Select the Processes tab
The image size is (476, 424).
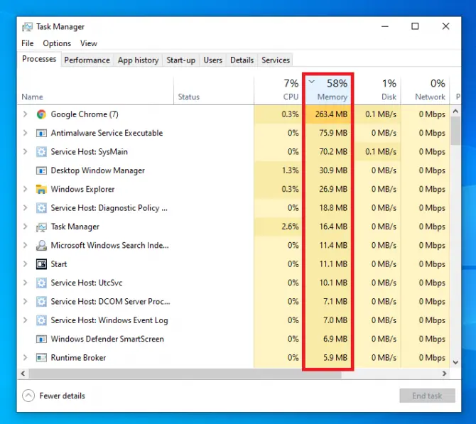click(39, 59)
